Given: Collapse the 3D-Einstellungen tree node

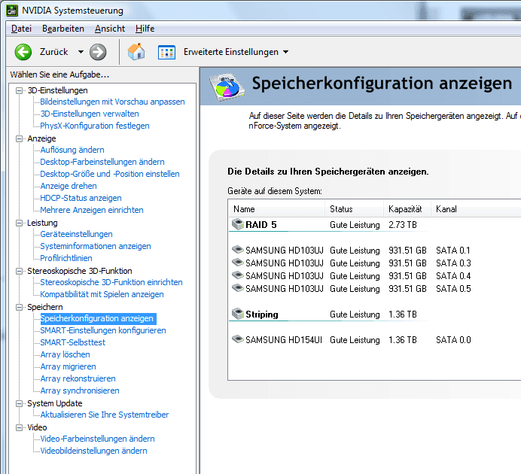Looking at the screenshot, I should click(x=20, y=90).
